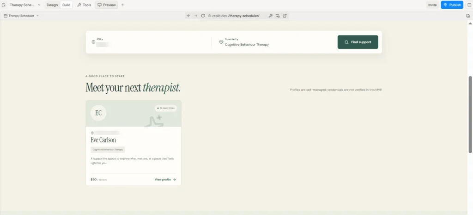This screenshot has width=473, height=215.
Task: Click the location pin on Eve Carlson's card
Action: (92, 133)
